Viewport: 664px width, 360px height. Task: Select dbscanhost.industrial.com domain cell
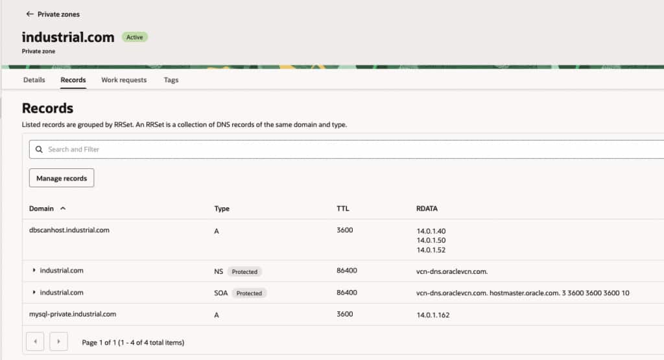pyautogui.click(x=69, y=230)
